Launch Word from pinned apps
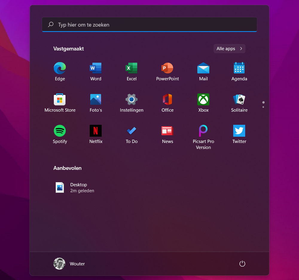The height and width of the screenshot is (280, 299). pos(96,68)
